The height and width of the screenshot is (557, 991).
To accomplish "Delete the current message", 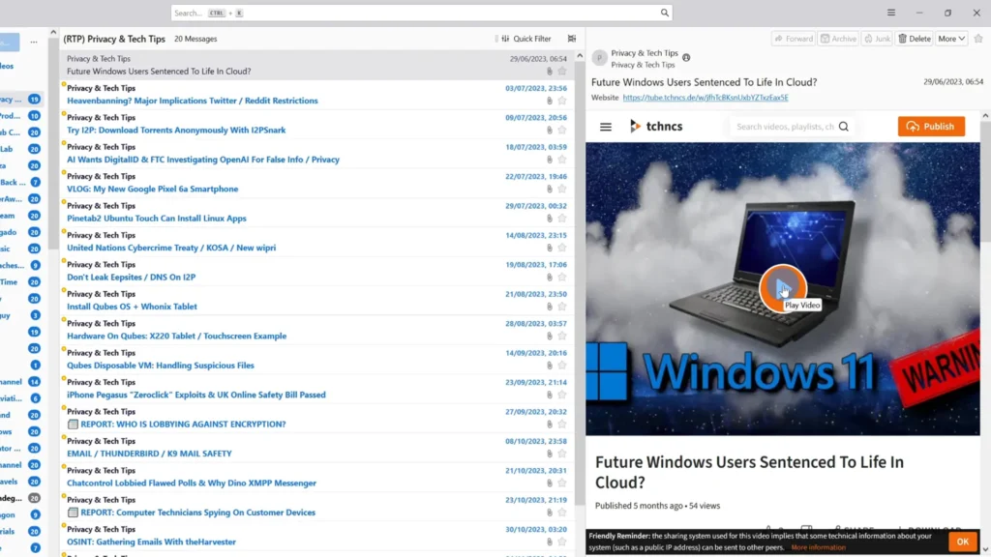I will point(915,39).
